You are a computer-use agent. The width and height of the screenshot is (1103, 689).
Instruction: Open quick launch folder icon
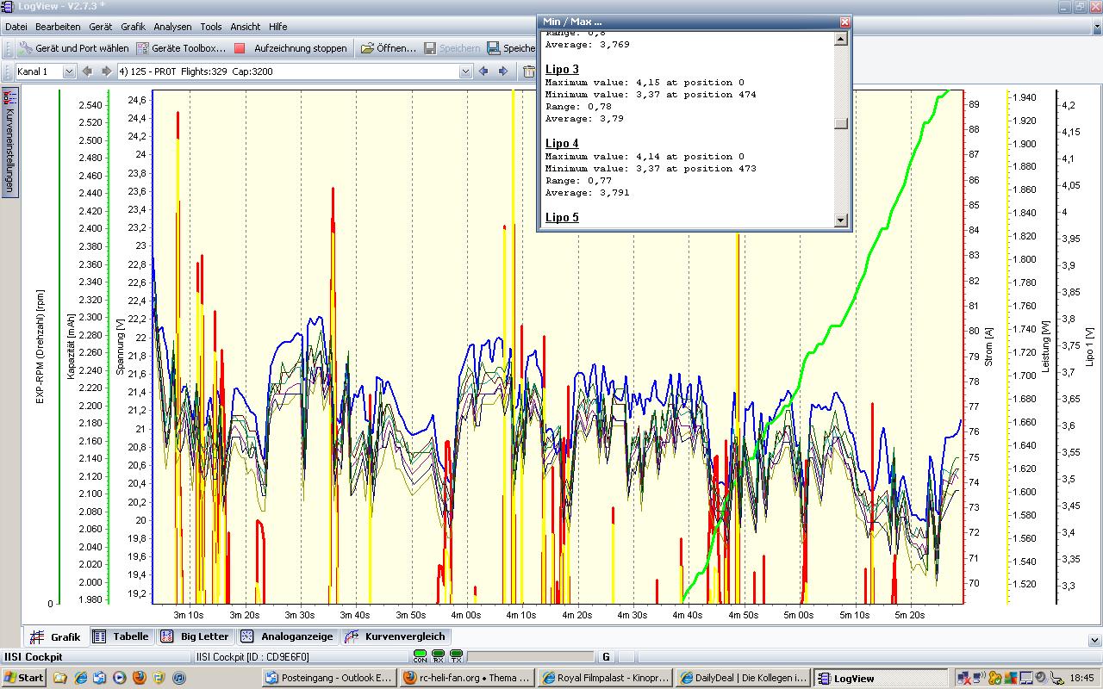[x=60, y=678]
